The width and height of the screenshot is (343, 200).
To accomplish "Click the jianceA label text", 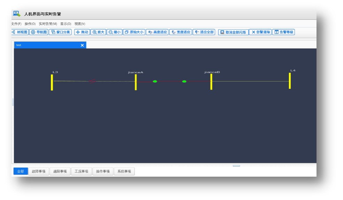I will pos(136,72).
